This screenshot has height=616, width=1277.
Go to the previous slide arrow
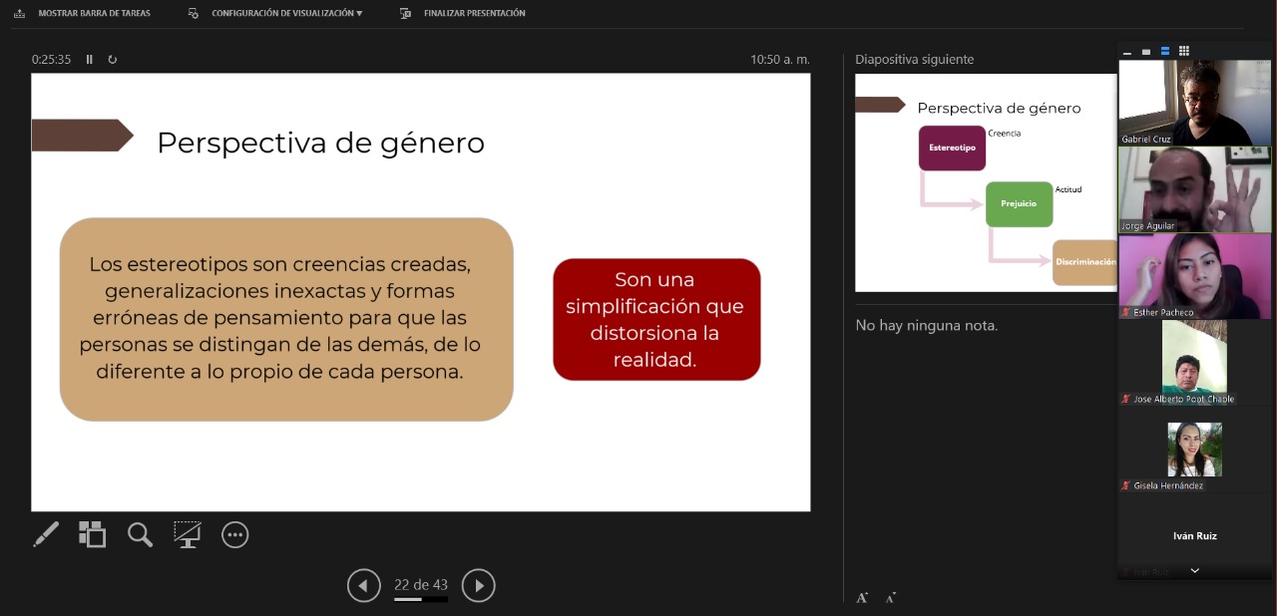(364, 585)
